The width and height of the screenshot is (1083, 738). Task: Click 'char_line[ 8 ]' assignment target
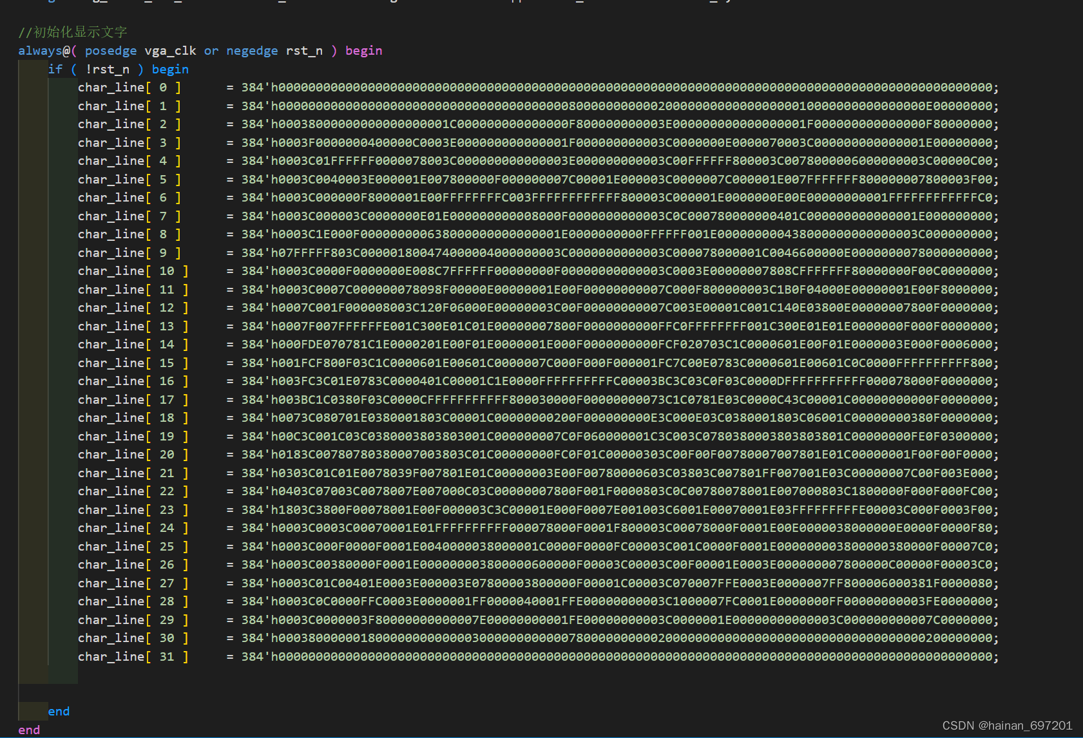[x=129, y=234]
